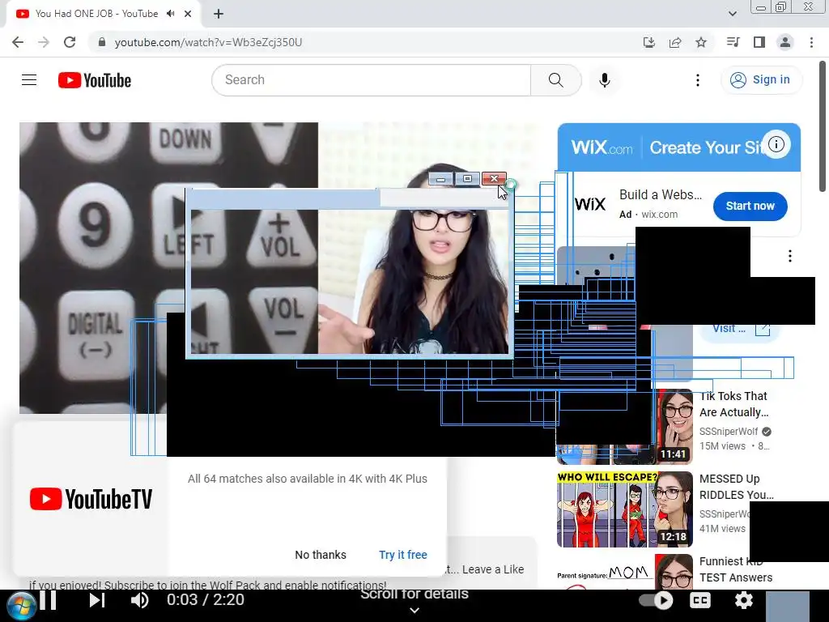The image size is (829, 622).
Task: Click the page vertical scrollbar thumb
Action: pyautogui.click(x=823, y=126)
